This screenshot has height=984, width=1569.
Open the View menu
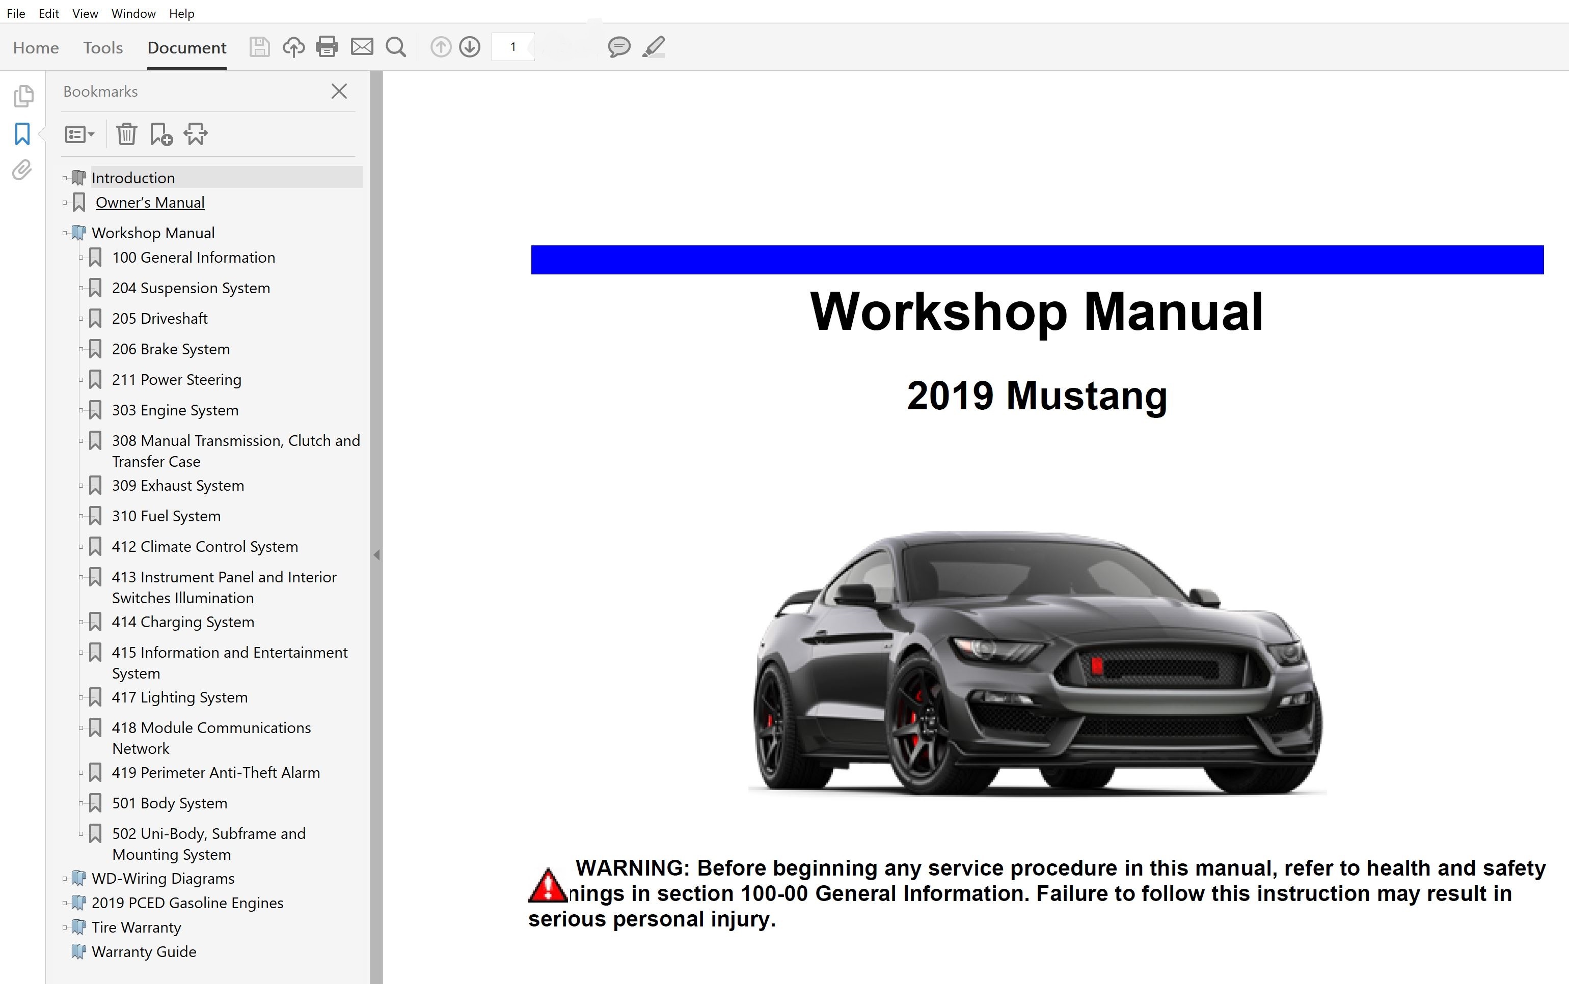coord(85,13)
